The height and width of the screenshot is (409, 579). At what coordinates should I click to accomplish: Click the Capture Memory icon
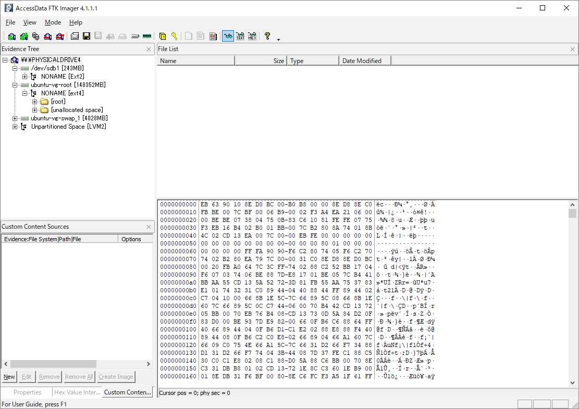coord(147,36)
